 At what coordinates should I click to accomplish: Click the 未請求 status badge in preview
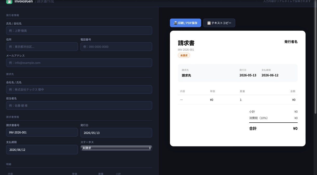pyautogui.click(x=184, y=55)
